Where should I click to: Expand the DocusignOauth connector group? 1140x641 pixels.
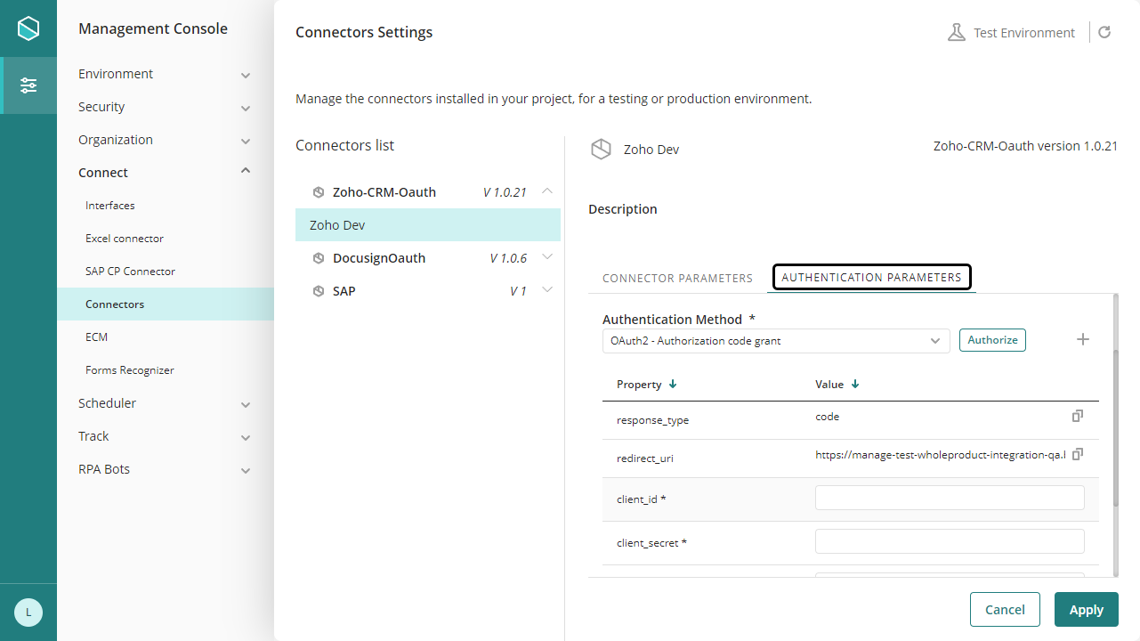click(x=547, y=258)
